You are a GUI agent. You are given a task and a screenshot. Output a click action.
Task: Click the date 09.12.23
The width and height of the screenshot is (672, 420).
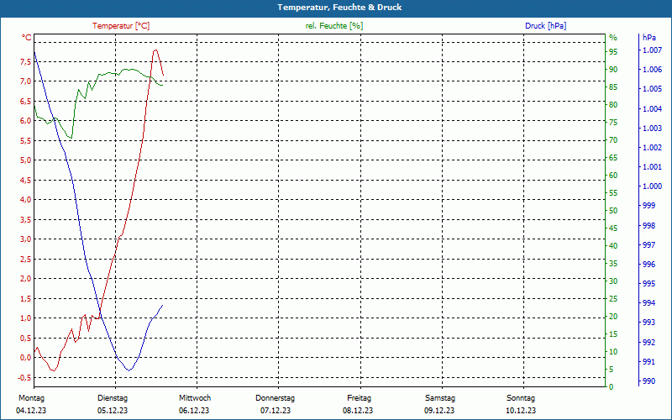439,411
